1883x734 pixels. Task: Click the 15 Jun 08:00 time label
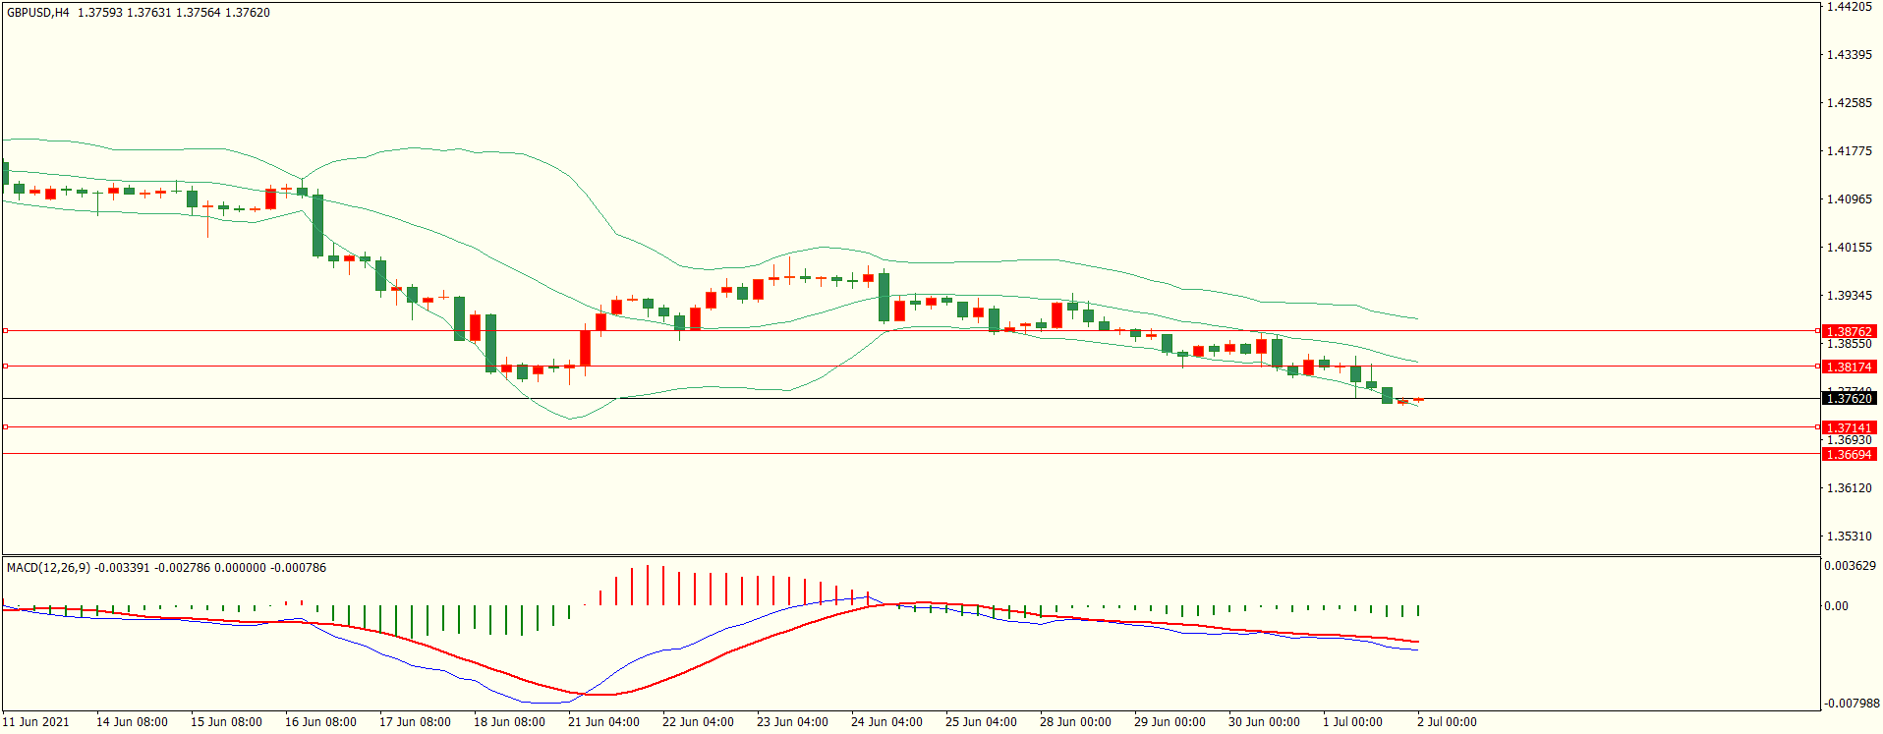(x=226, y=722)
